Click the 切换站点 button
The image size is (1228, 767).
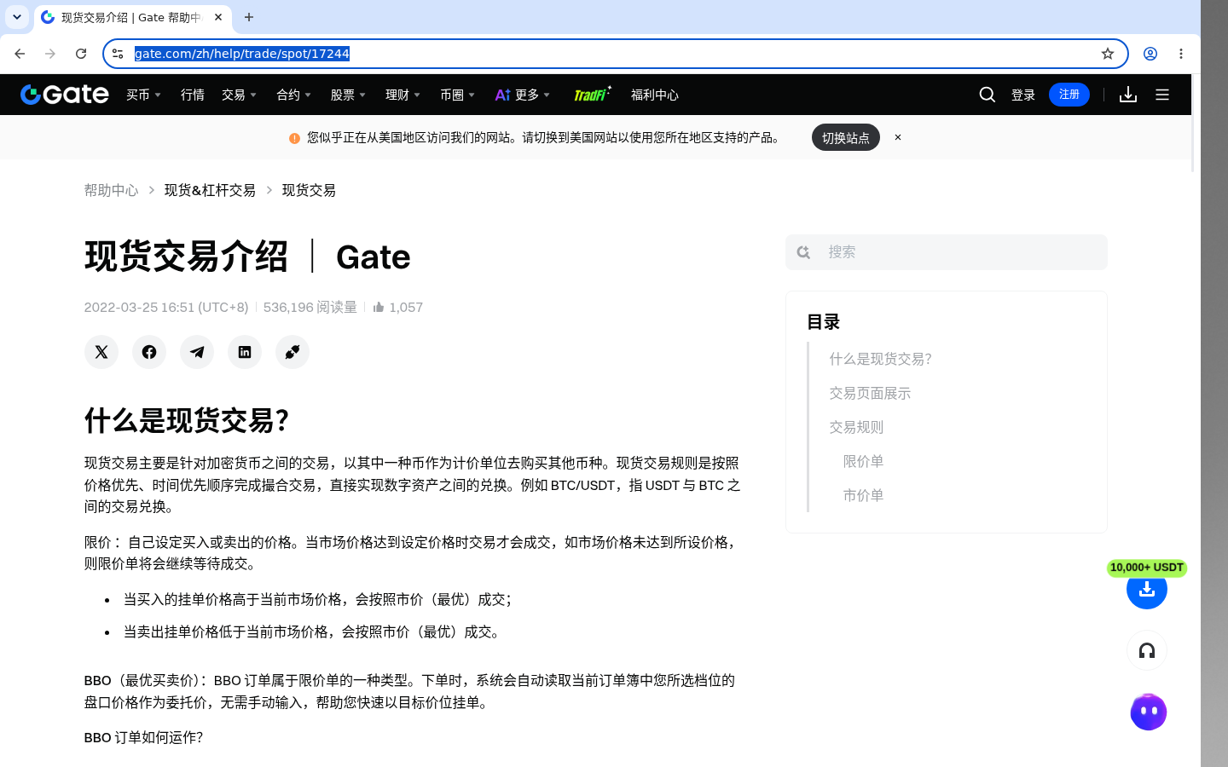pyautogui.click(x=846, y=137)
